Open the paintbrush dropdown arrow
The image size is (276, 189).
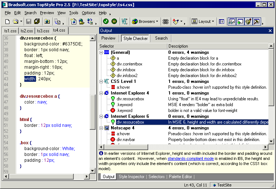point(181,21)
